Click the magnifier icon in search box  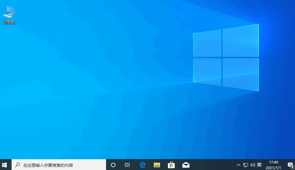pyautogui.click(x=18, y=165)
